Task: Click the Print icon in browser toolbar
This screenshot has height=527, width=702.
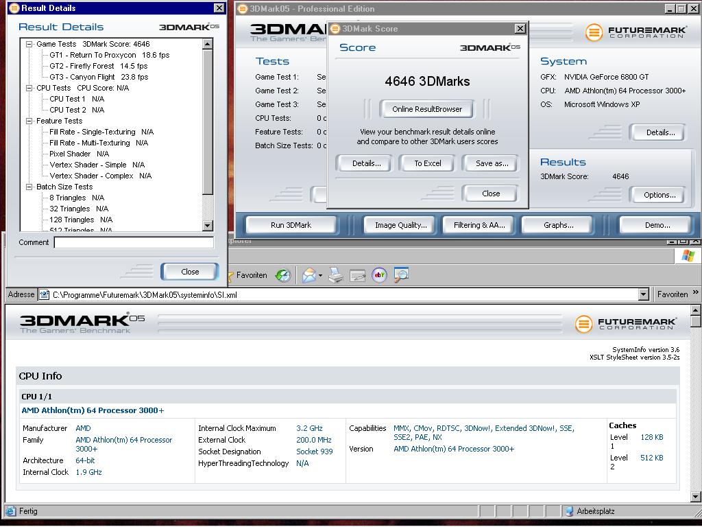Action: [x=336, y=275]
